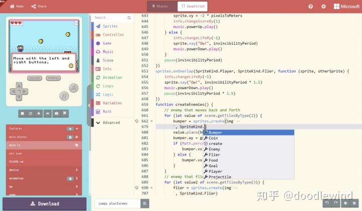Choose create from autocomplete list
The width and height of the screenshot is (362, 211).
pyautogui.click(x=248, y=144)
